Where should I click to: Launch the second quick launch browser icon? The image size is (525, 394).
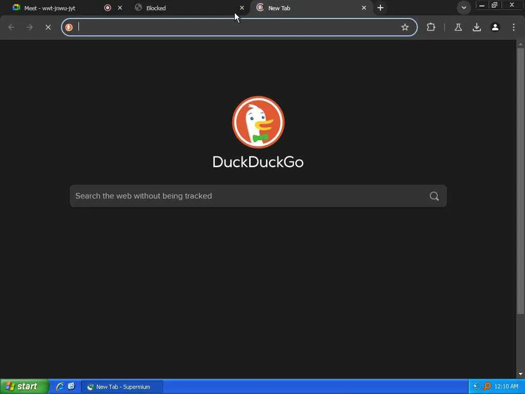71,386
